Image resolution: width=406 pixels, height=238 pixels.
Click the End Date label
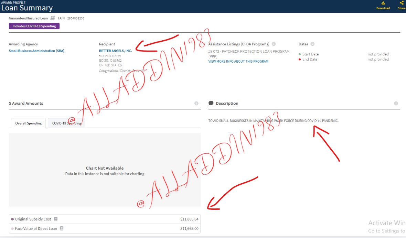(x=310, y=59)
